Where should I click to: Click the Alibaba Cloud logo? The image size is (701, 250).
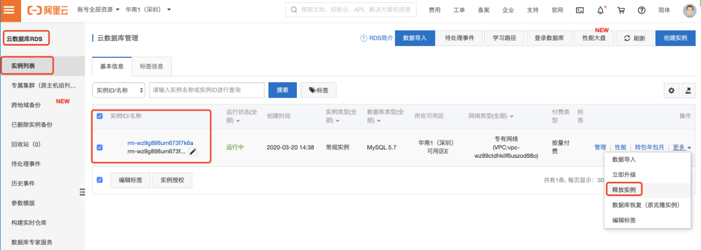tap(48, 10)
